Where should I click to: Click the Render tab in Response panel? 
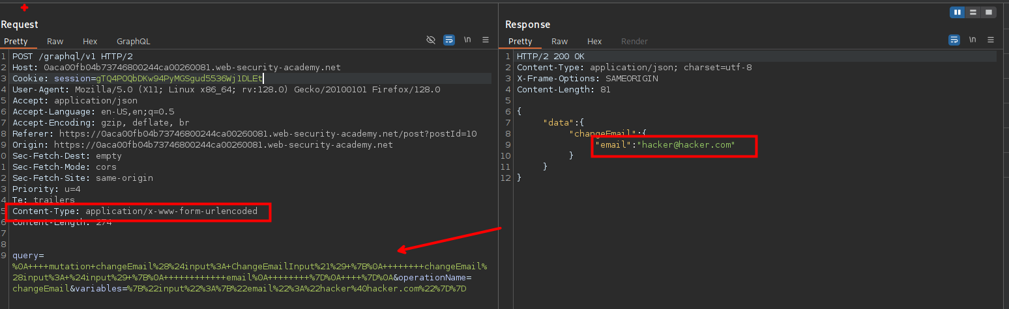[634, 41]
